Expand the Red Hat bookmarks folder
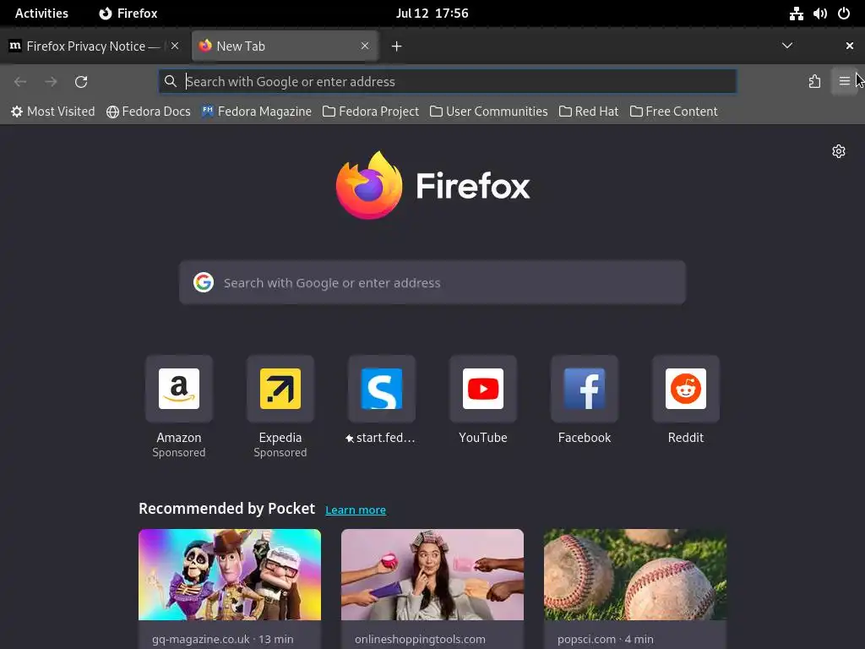Viewport: 865px width, 649px height. coord(589,112)
